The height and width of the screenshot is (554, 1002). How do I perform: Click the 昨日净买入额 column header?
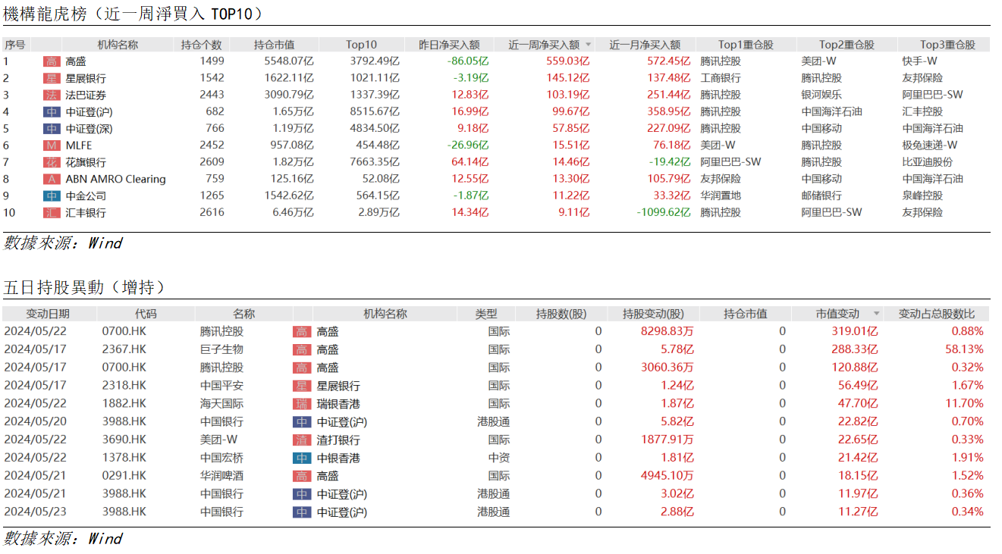[450, 45]
